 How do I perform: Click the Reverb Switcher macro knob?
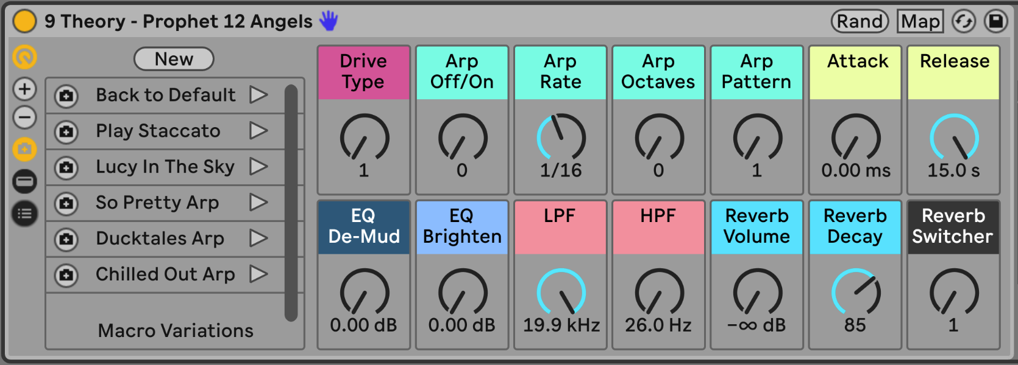[x=954, y=292]
